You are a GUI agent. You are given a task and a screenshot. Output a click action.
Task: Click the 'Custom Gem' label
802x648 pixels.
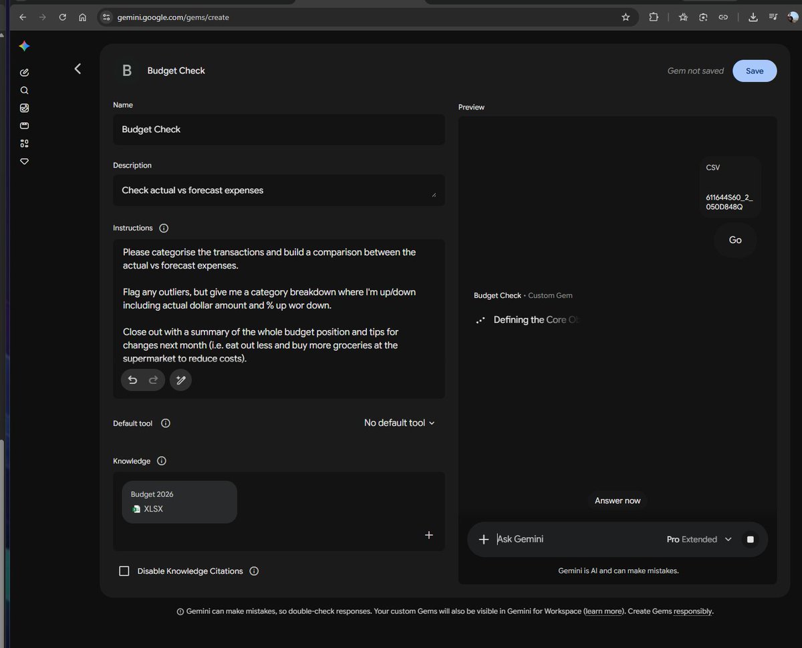click(550, 295)
